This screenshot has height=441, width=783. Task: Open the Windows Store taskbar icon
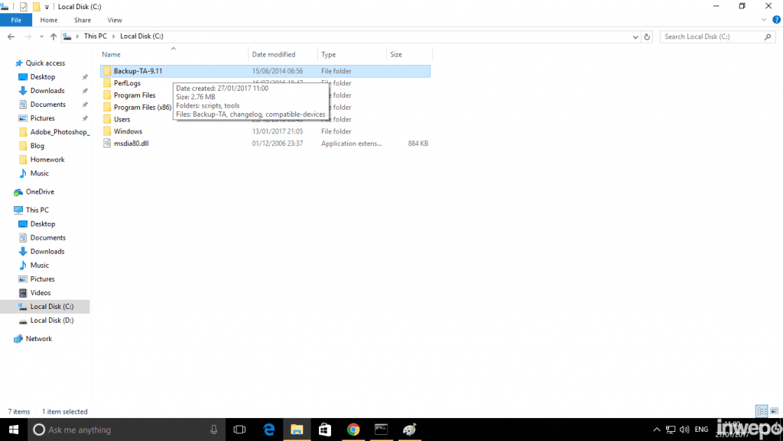325,430
